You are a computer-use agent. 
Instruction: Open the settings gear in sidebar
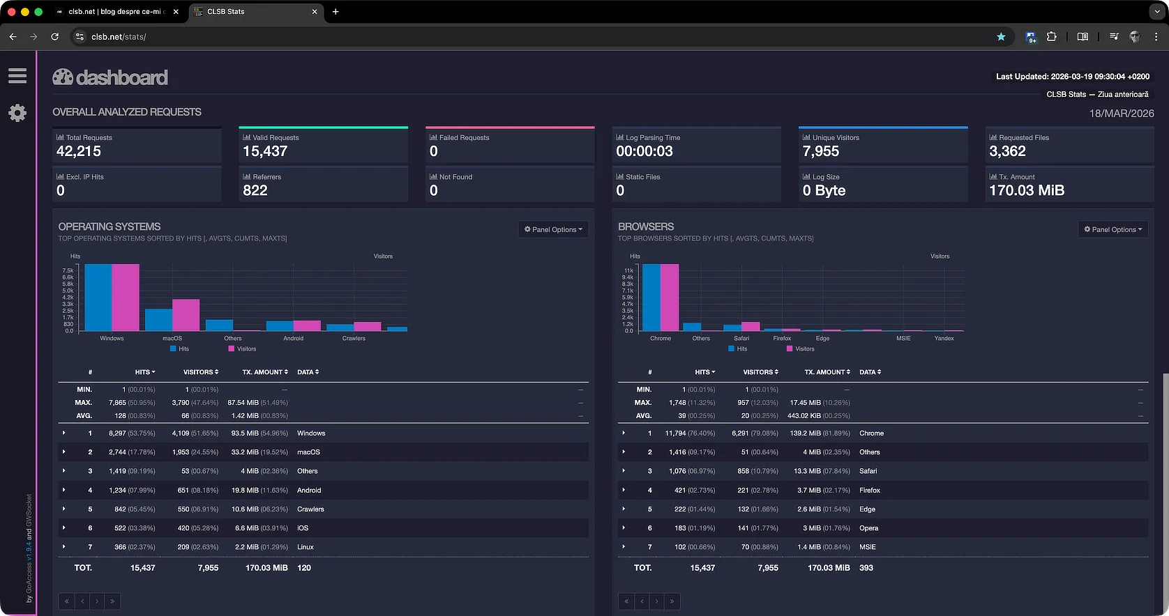click(x=17, y=113)
